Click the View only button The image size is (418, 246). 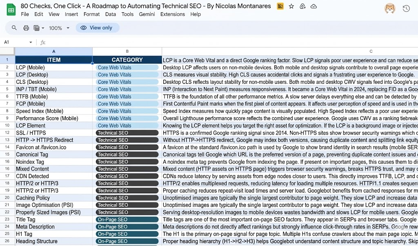click(97, 28)
